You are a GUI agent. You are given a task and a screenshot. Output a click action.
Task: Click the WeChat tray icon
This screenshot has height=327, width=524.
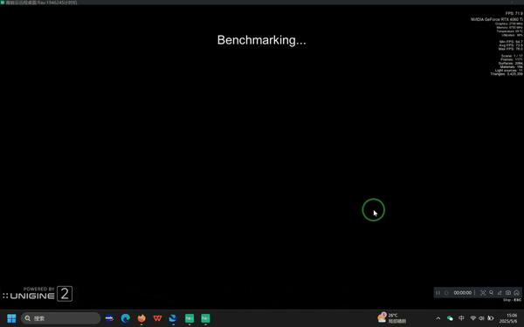pyautogui.click(x=450, y=318)
